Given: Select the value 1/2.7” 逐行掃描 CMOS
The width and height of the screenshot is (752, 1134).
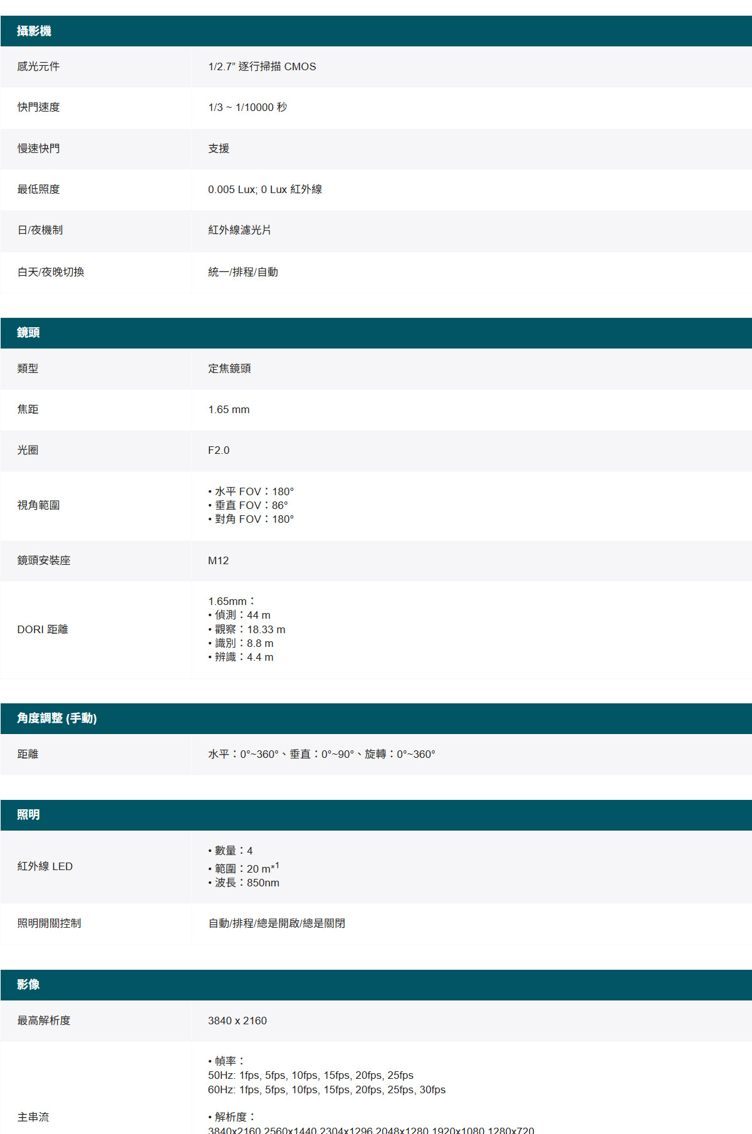Looking at the screenshot, I should coord(262,66).
